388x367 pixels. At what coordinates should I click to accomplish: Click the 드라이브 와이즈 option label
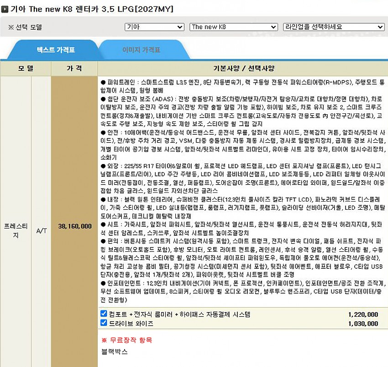pos(131,324)
